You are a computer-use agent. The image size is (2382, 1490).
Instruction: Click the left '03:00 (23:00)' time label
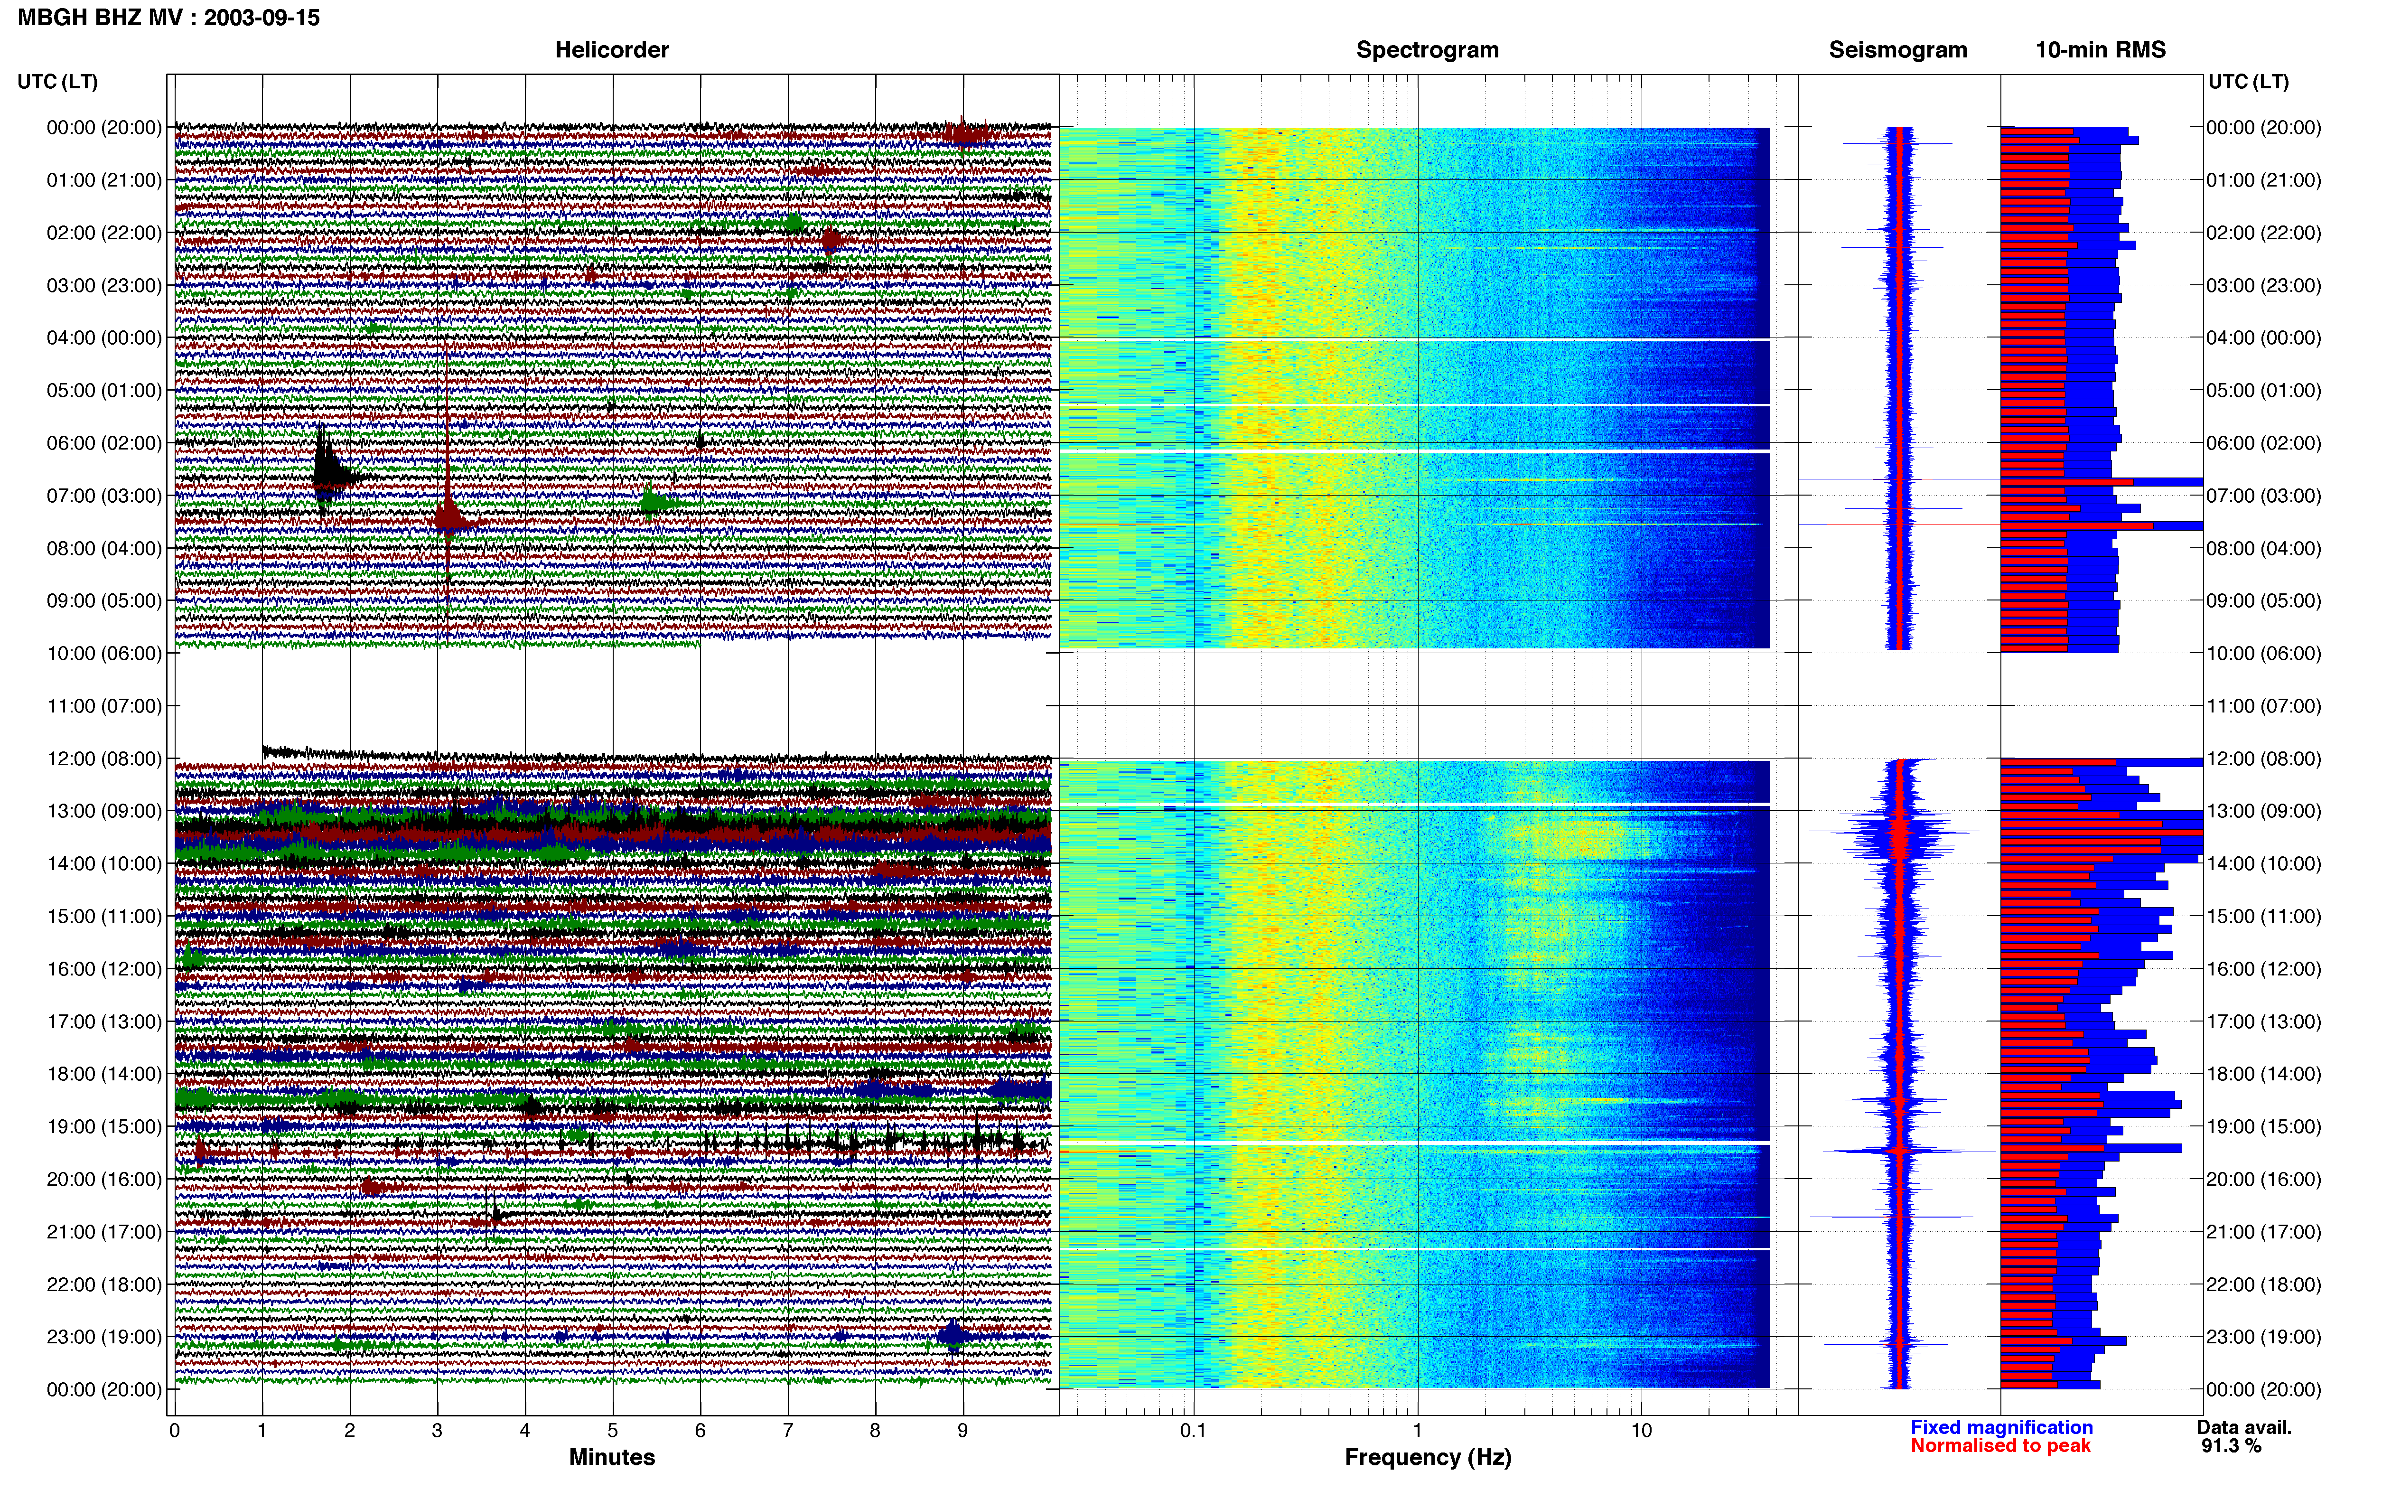click(x=104, y=285)
